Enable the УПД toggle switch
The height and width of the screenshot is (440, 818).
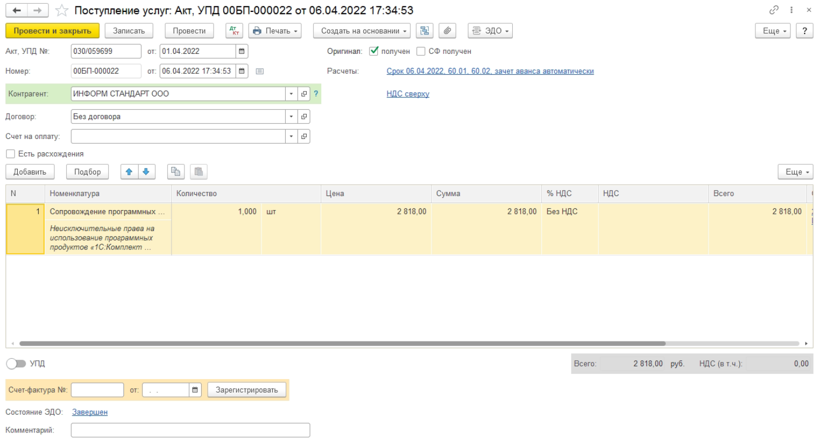tap(16, 364)
